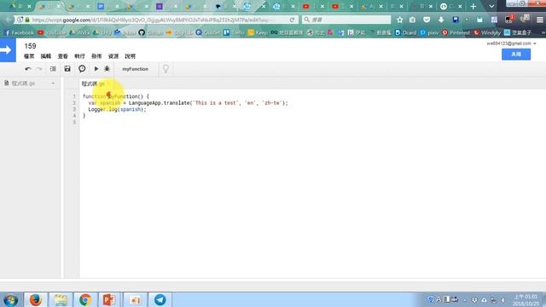546x307 pixels.
Task: Open the Windyty bookmark
Action: [487, 32]
